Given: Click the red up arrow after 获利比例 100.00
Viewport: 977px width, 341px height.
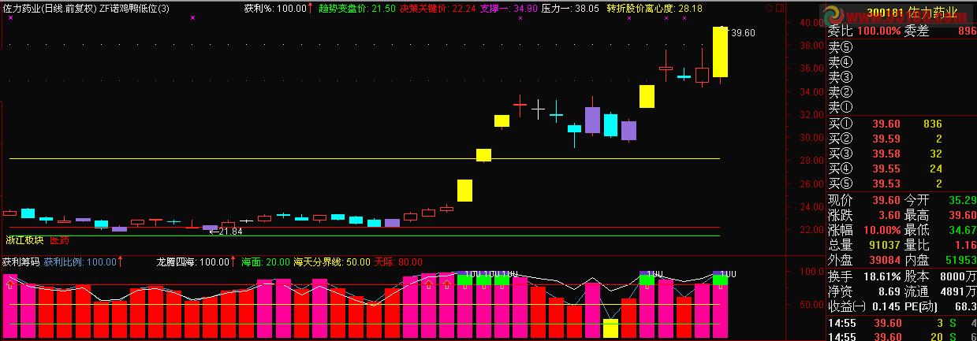Looking at the screenshot, I should [121, 261].
